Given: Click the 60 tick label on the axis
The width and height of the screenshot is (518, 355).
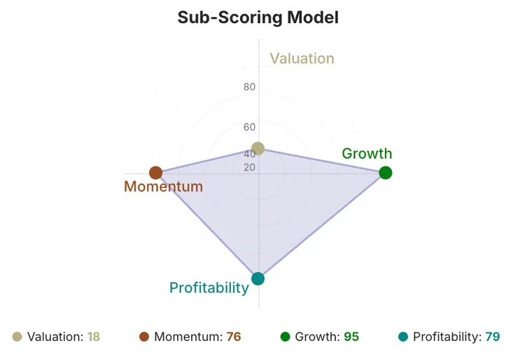Looking at the screenshot, I should [249, 127].
